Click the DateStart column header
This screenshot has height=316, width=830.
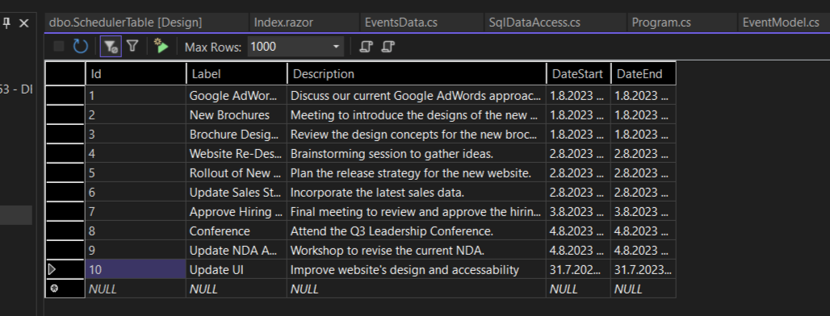click(x=579, y=73)
